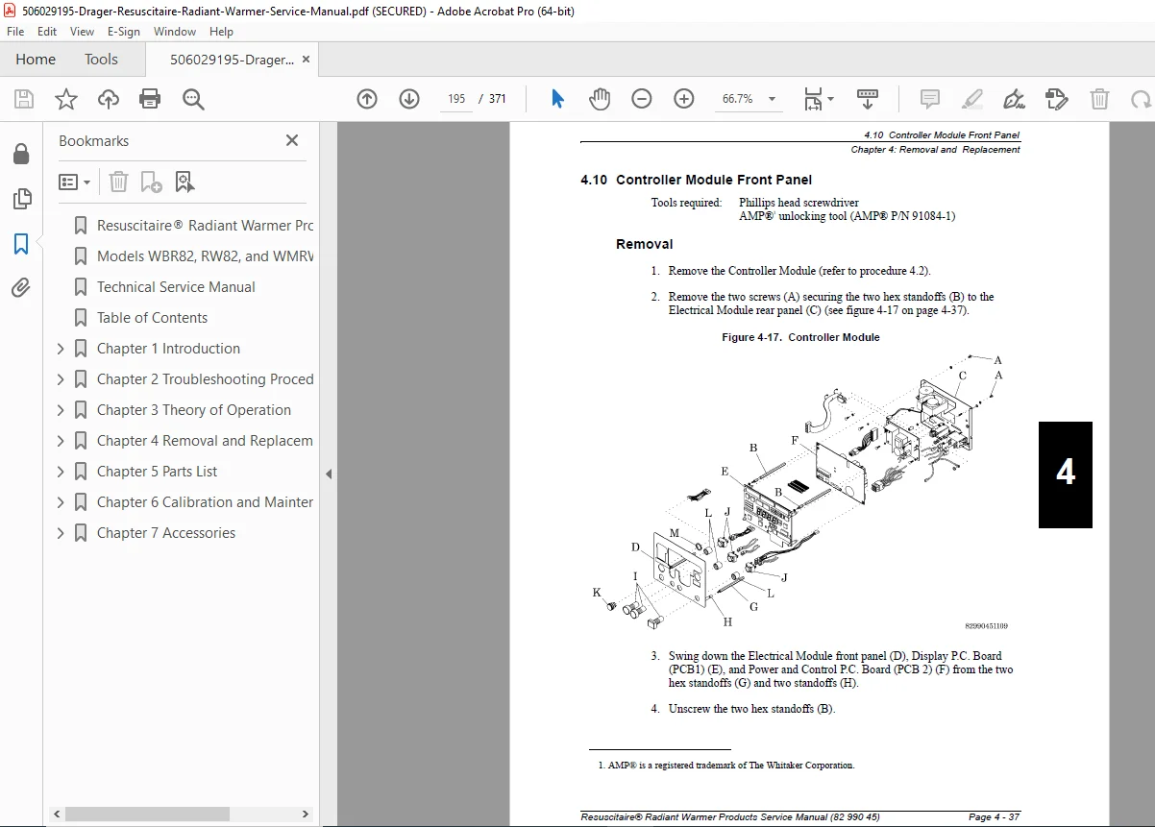Expand Chapter 7 Accessories bookmark
The image size is (1155, 827).
61,533
